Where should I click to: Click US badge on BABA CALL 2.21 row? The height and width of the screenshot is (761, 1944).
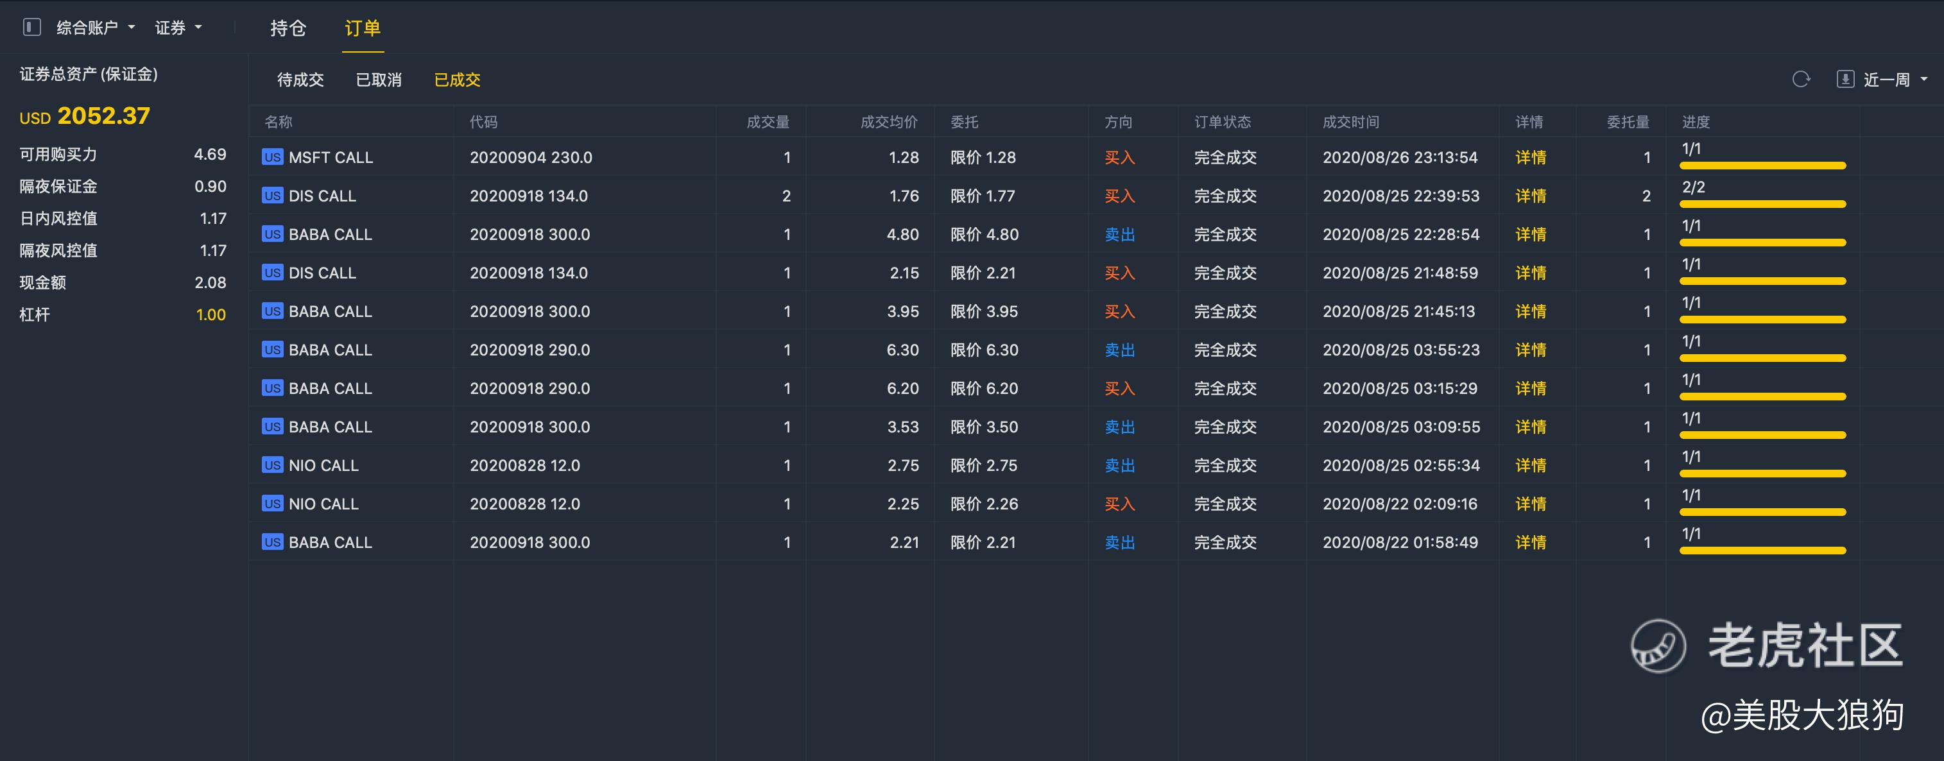272,542
